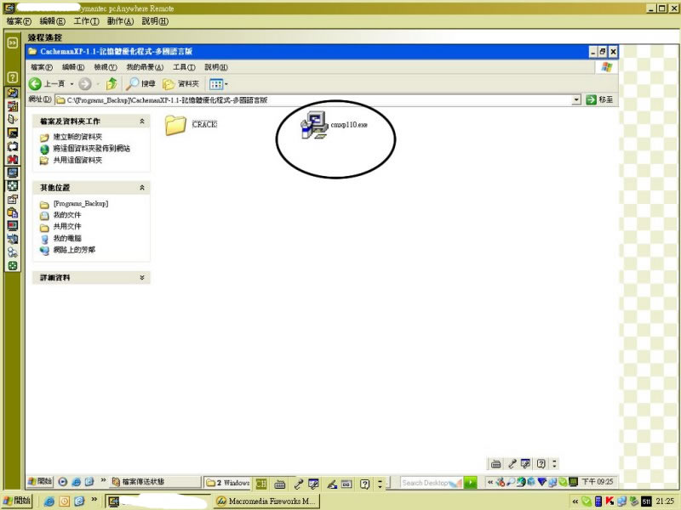Click the address bar path field
Image resolution: width=681 pixels, height=510 pixels.
coord(313,100)
